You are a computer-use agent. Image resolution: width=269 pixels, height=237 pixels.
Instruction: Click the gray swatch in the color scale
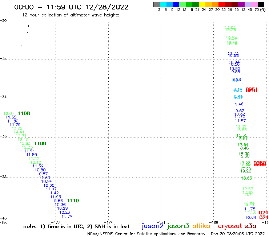point(157,4)
